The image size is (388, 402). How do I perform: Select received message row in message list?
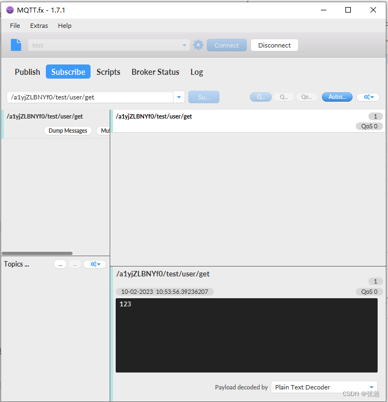click(249, 121)
